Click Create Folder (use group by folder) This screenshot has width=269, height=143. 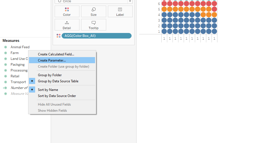pos(62,67)
